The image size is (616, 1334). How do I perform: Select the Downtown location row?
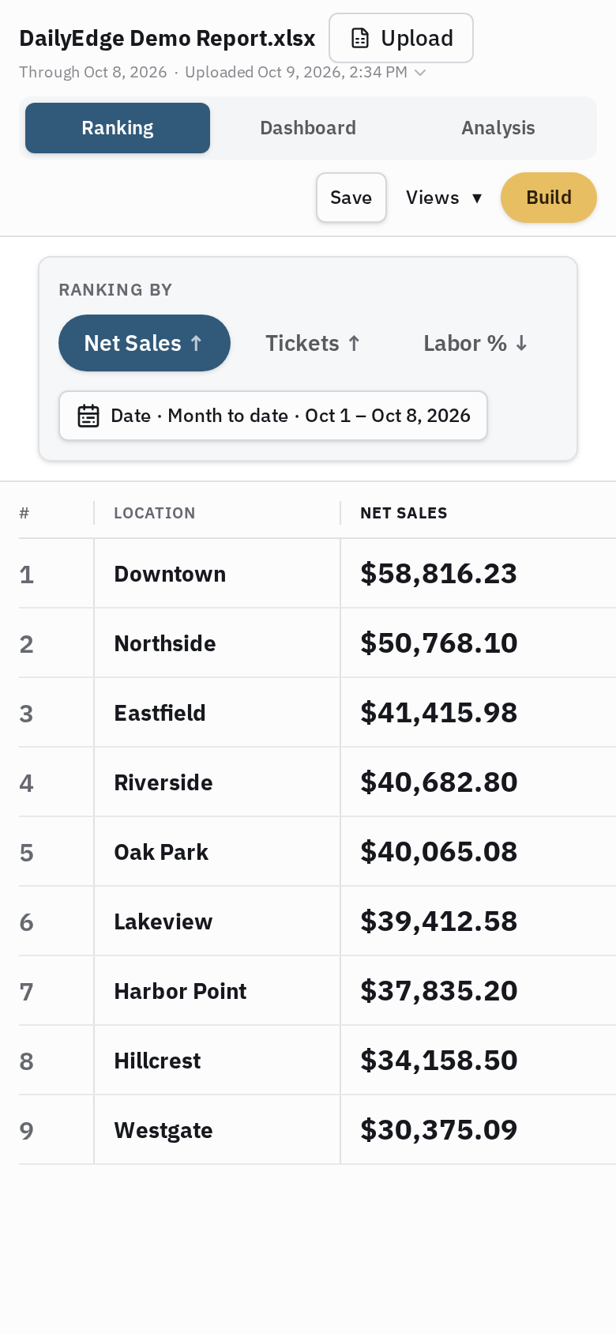317,574
